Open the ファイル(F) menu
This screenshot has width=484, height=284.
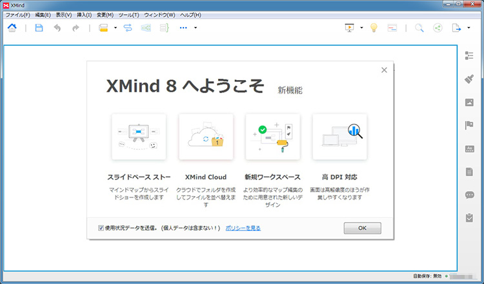pyautogui.click(x=18, y=15)
